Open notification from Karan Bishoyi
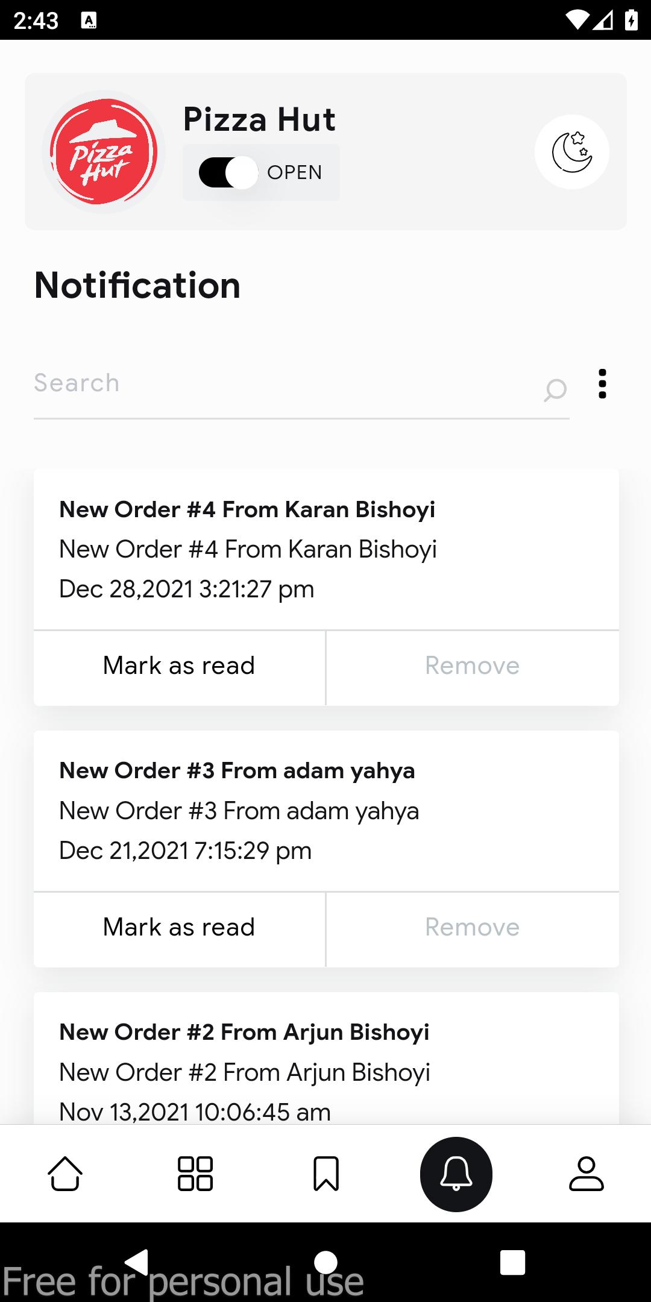The width and height of the screenshot is (651, 1302). (x=326, y=549)
